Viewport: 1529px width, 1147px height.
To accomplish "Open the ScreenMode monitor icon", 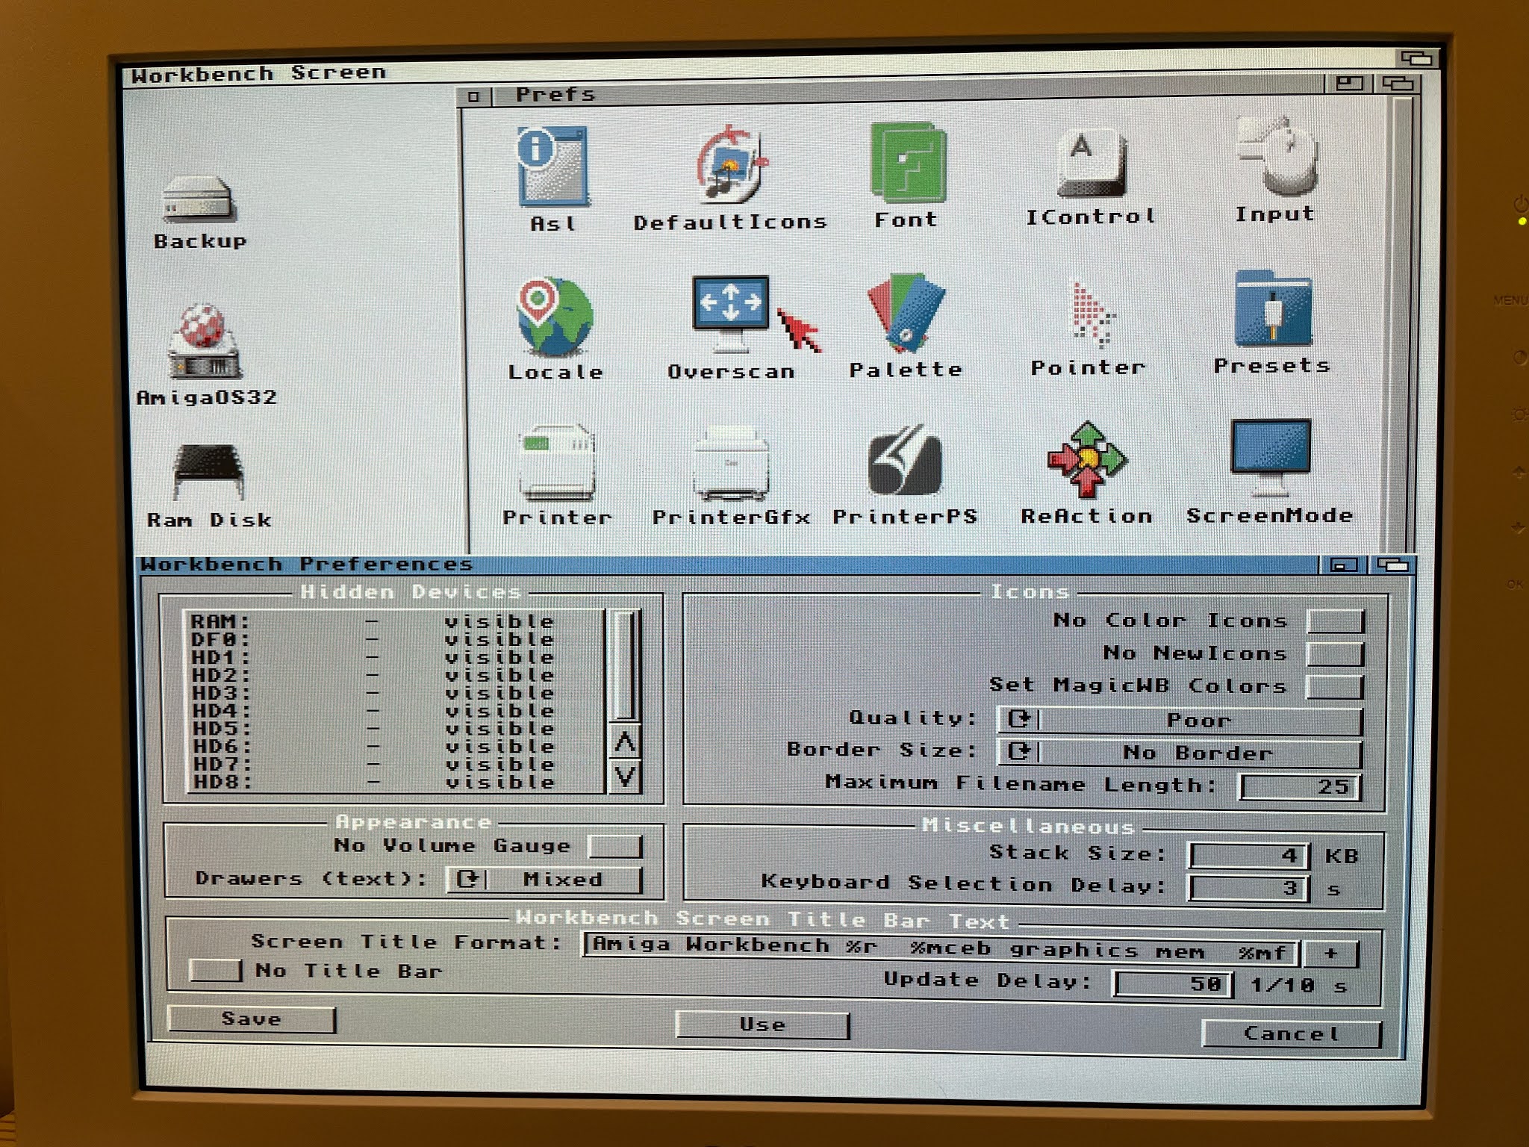I will (x=1271, y=457).
